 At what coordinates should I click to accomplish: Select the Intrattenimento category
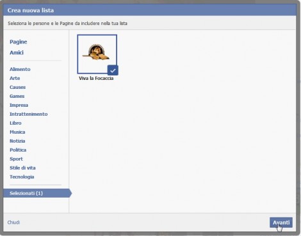coord(29,114)
